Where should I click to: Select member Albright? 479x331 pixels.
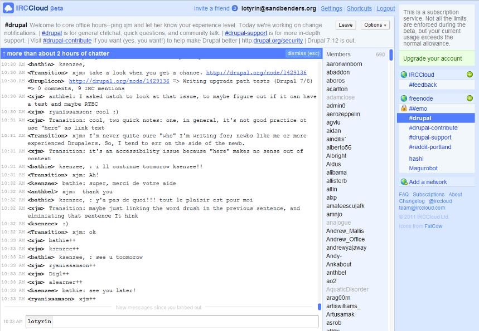click(336, 156)
